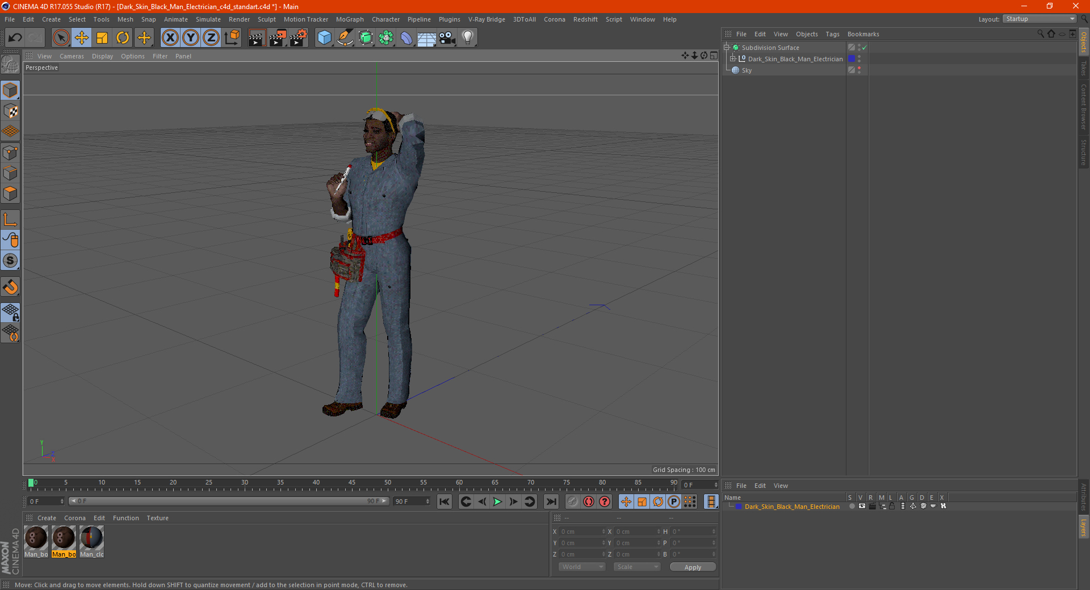Click frame 45 on the timeline ruler
Viewport: 1090px width, 590px height.
[352, 483]
